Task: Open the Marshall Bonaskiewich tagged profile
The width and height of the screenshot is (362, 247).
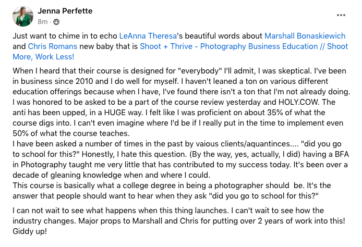Action: coord(305,36)
